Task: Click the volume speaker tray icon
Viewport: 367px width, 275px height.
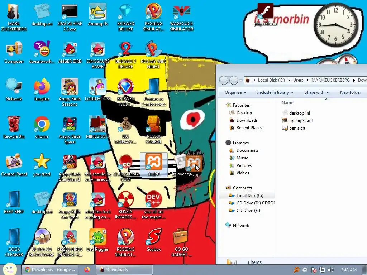Action: click(331, 270)
